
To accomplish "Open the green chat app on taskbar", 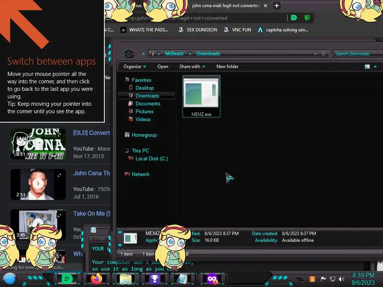I will [67, 279].
